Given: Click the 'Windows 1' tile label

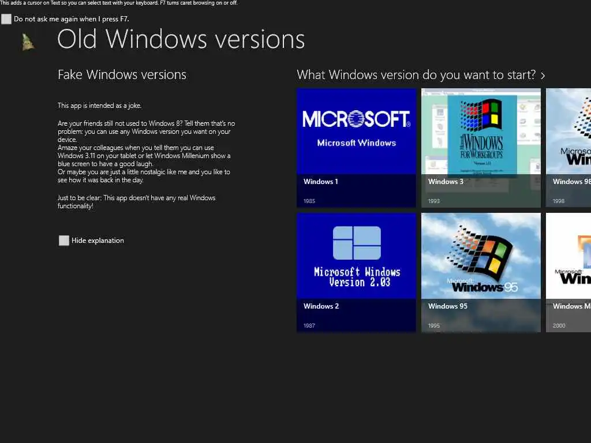Looking at the screenshot, I should click(321, 182).
